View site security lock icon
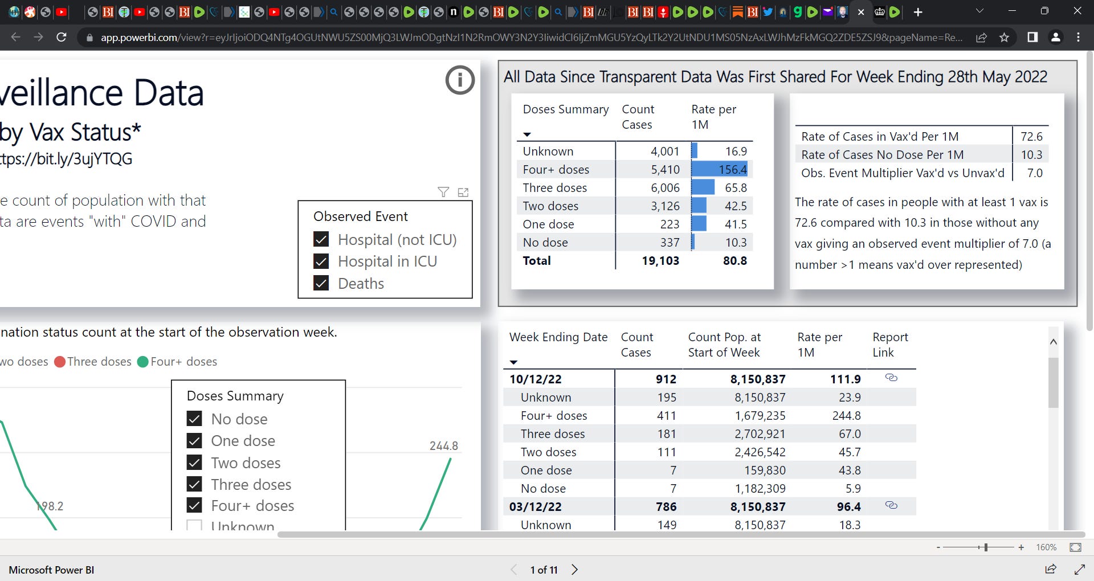Screen dimensions: 1094x581 click(89, 38)
